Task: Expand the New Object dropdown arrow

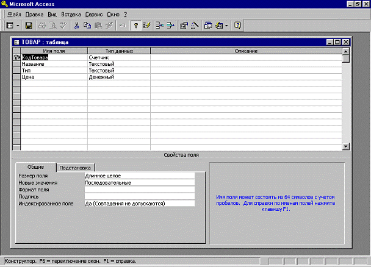Action: 226,26
